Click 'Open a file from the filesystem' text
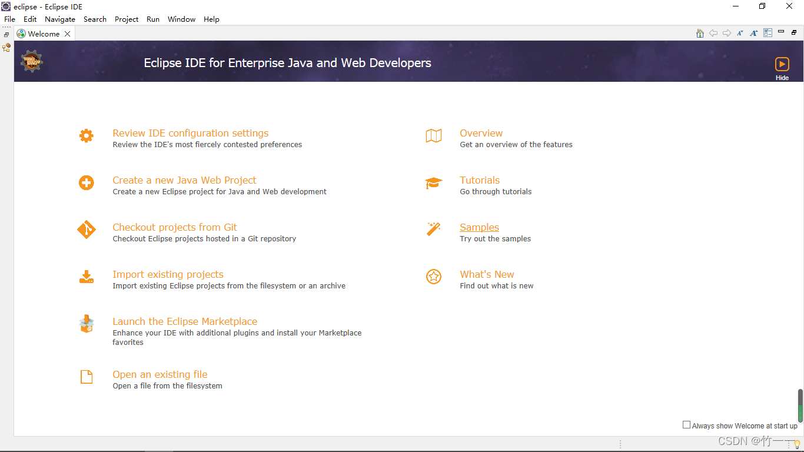804x452 pixels. 167,385
